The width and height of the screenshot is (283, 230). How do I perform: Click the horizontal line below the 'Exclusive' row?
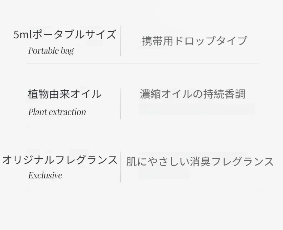point(143,190)
